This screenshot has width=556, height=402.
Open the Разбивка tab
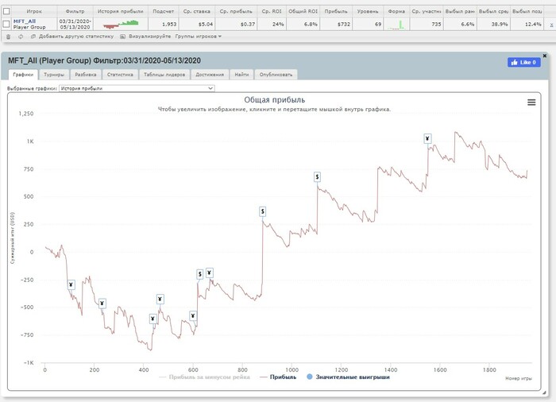(x=86, y=75)
